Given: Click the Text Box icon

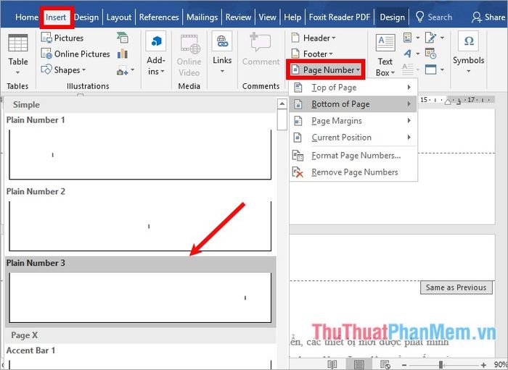Looking at the screenshot, I should [385, 43].
